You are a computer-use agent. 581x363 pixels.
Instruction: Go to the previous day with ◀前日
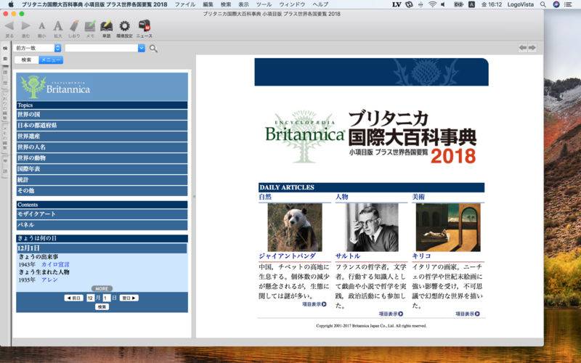click(x=74, y=298)
